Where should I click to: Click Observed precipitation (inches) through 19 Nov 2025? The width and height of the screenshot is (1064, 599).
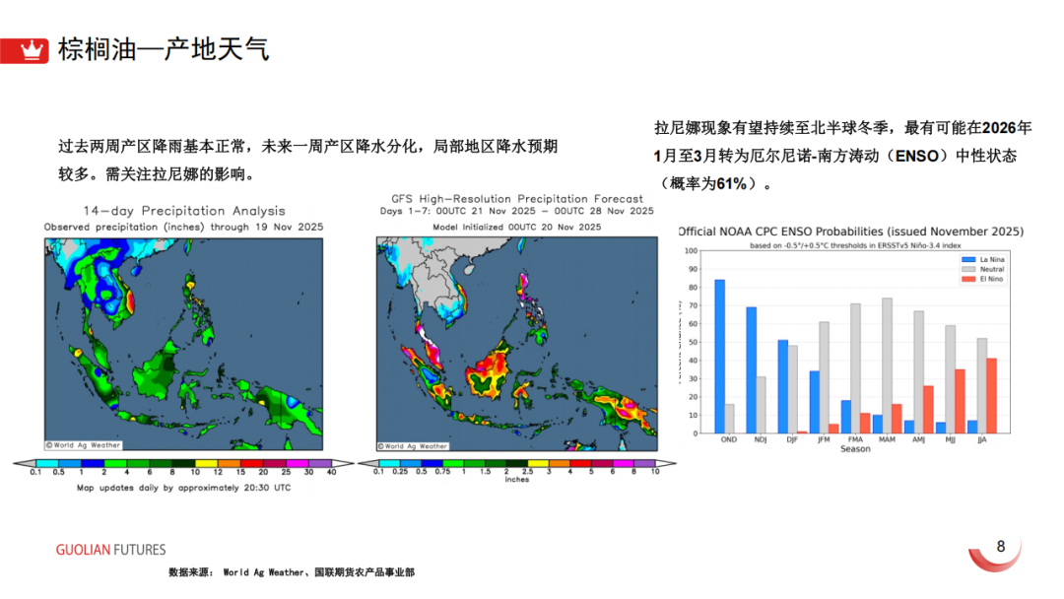184,228
